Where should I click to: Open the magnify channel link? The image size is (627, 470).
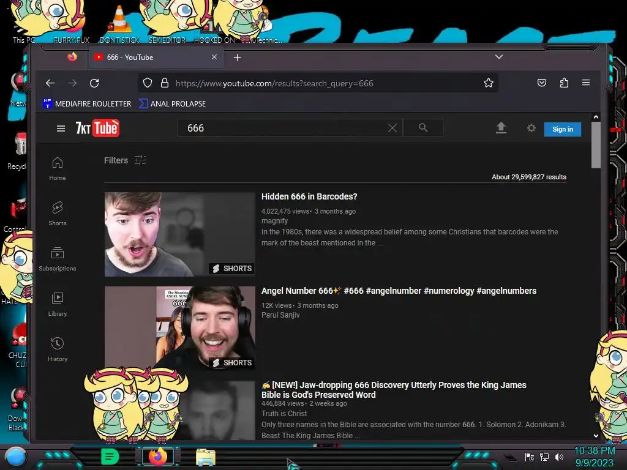[274, 220]
